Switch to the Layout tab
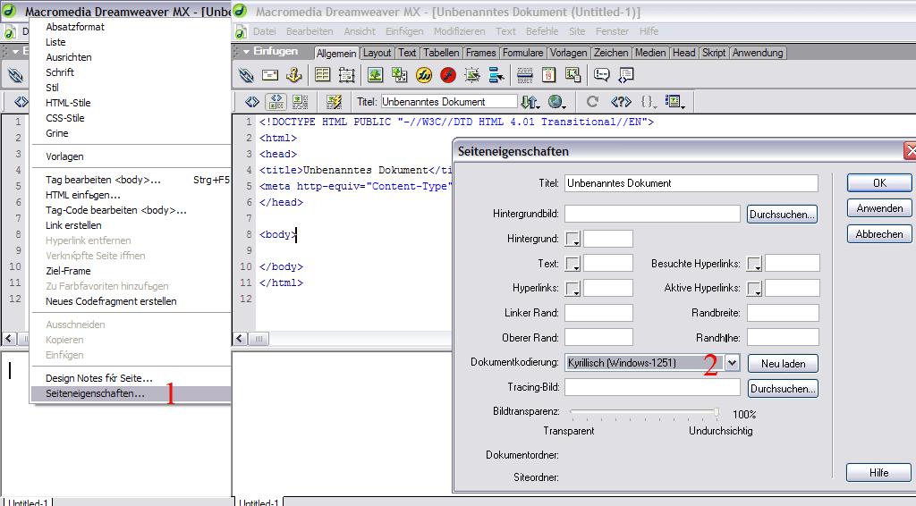The height and width of the screenshot is (506, 916). point(377,53)
